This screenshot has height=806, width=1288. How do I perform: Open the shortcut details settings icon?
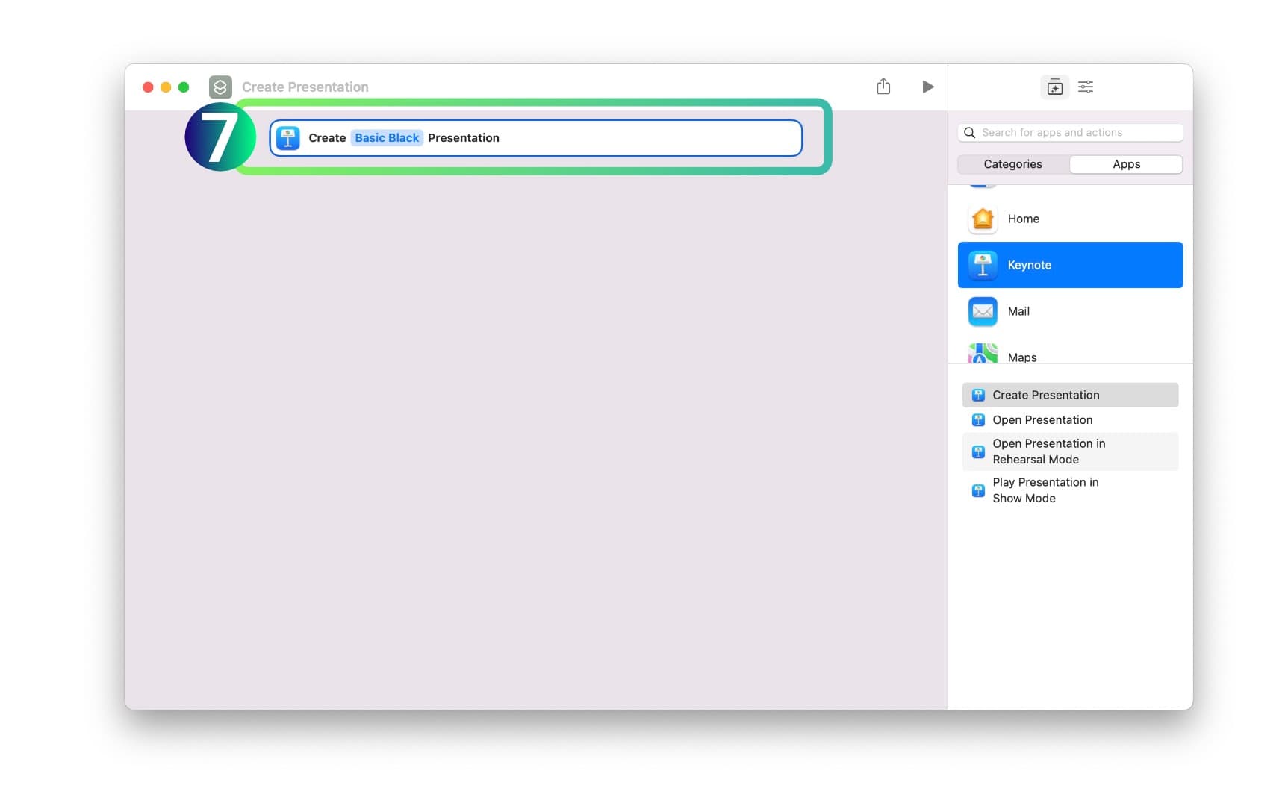pos(1086,87)
